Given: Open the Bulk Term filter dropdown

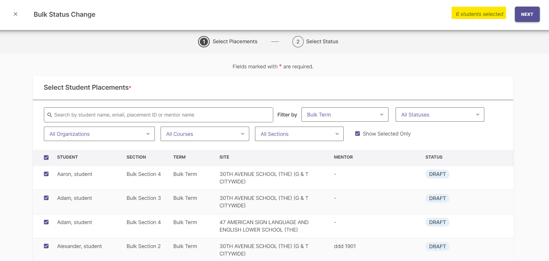Looking at the screenshot, I should pos(345,114).
